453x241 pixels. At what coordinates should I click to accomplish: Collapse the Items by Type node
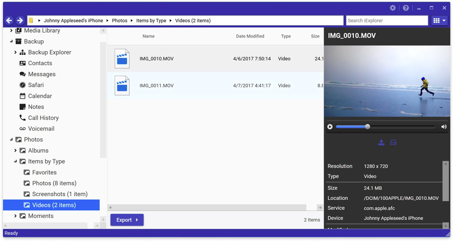pyautogui.click(x=15, y=161)
